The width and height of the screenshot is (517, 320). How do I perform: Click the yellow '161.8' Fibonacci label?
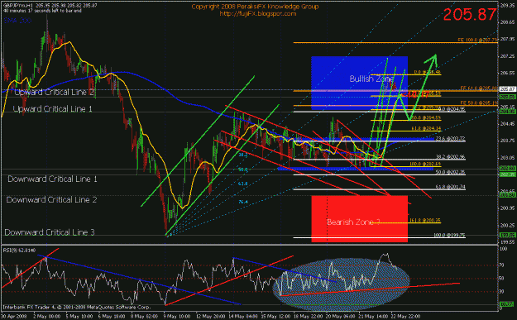(425, 221)
